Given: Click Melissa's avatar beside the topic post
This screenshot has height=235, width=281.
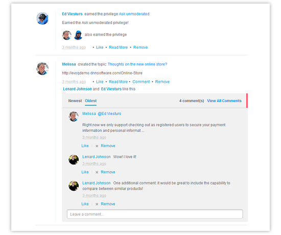Looking at the screenshot, I should click(42, 68).
